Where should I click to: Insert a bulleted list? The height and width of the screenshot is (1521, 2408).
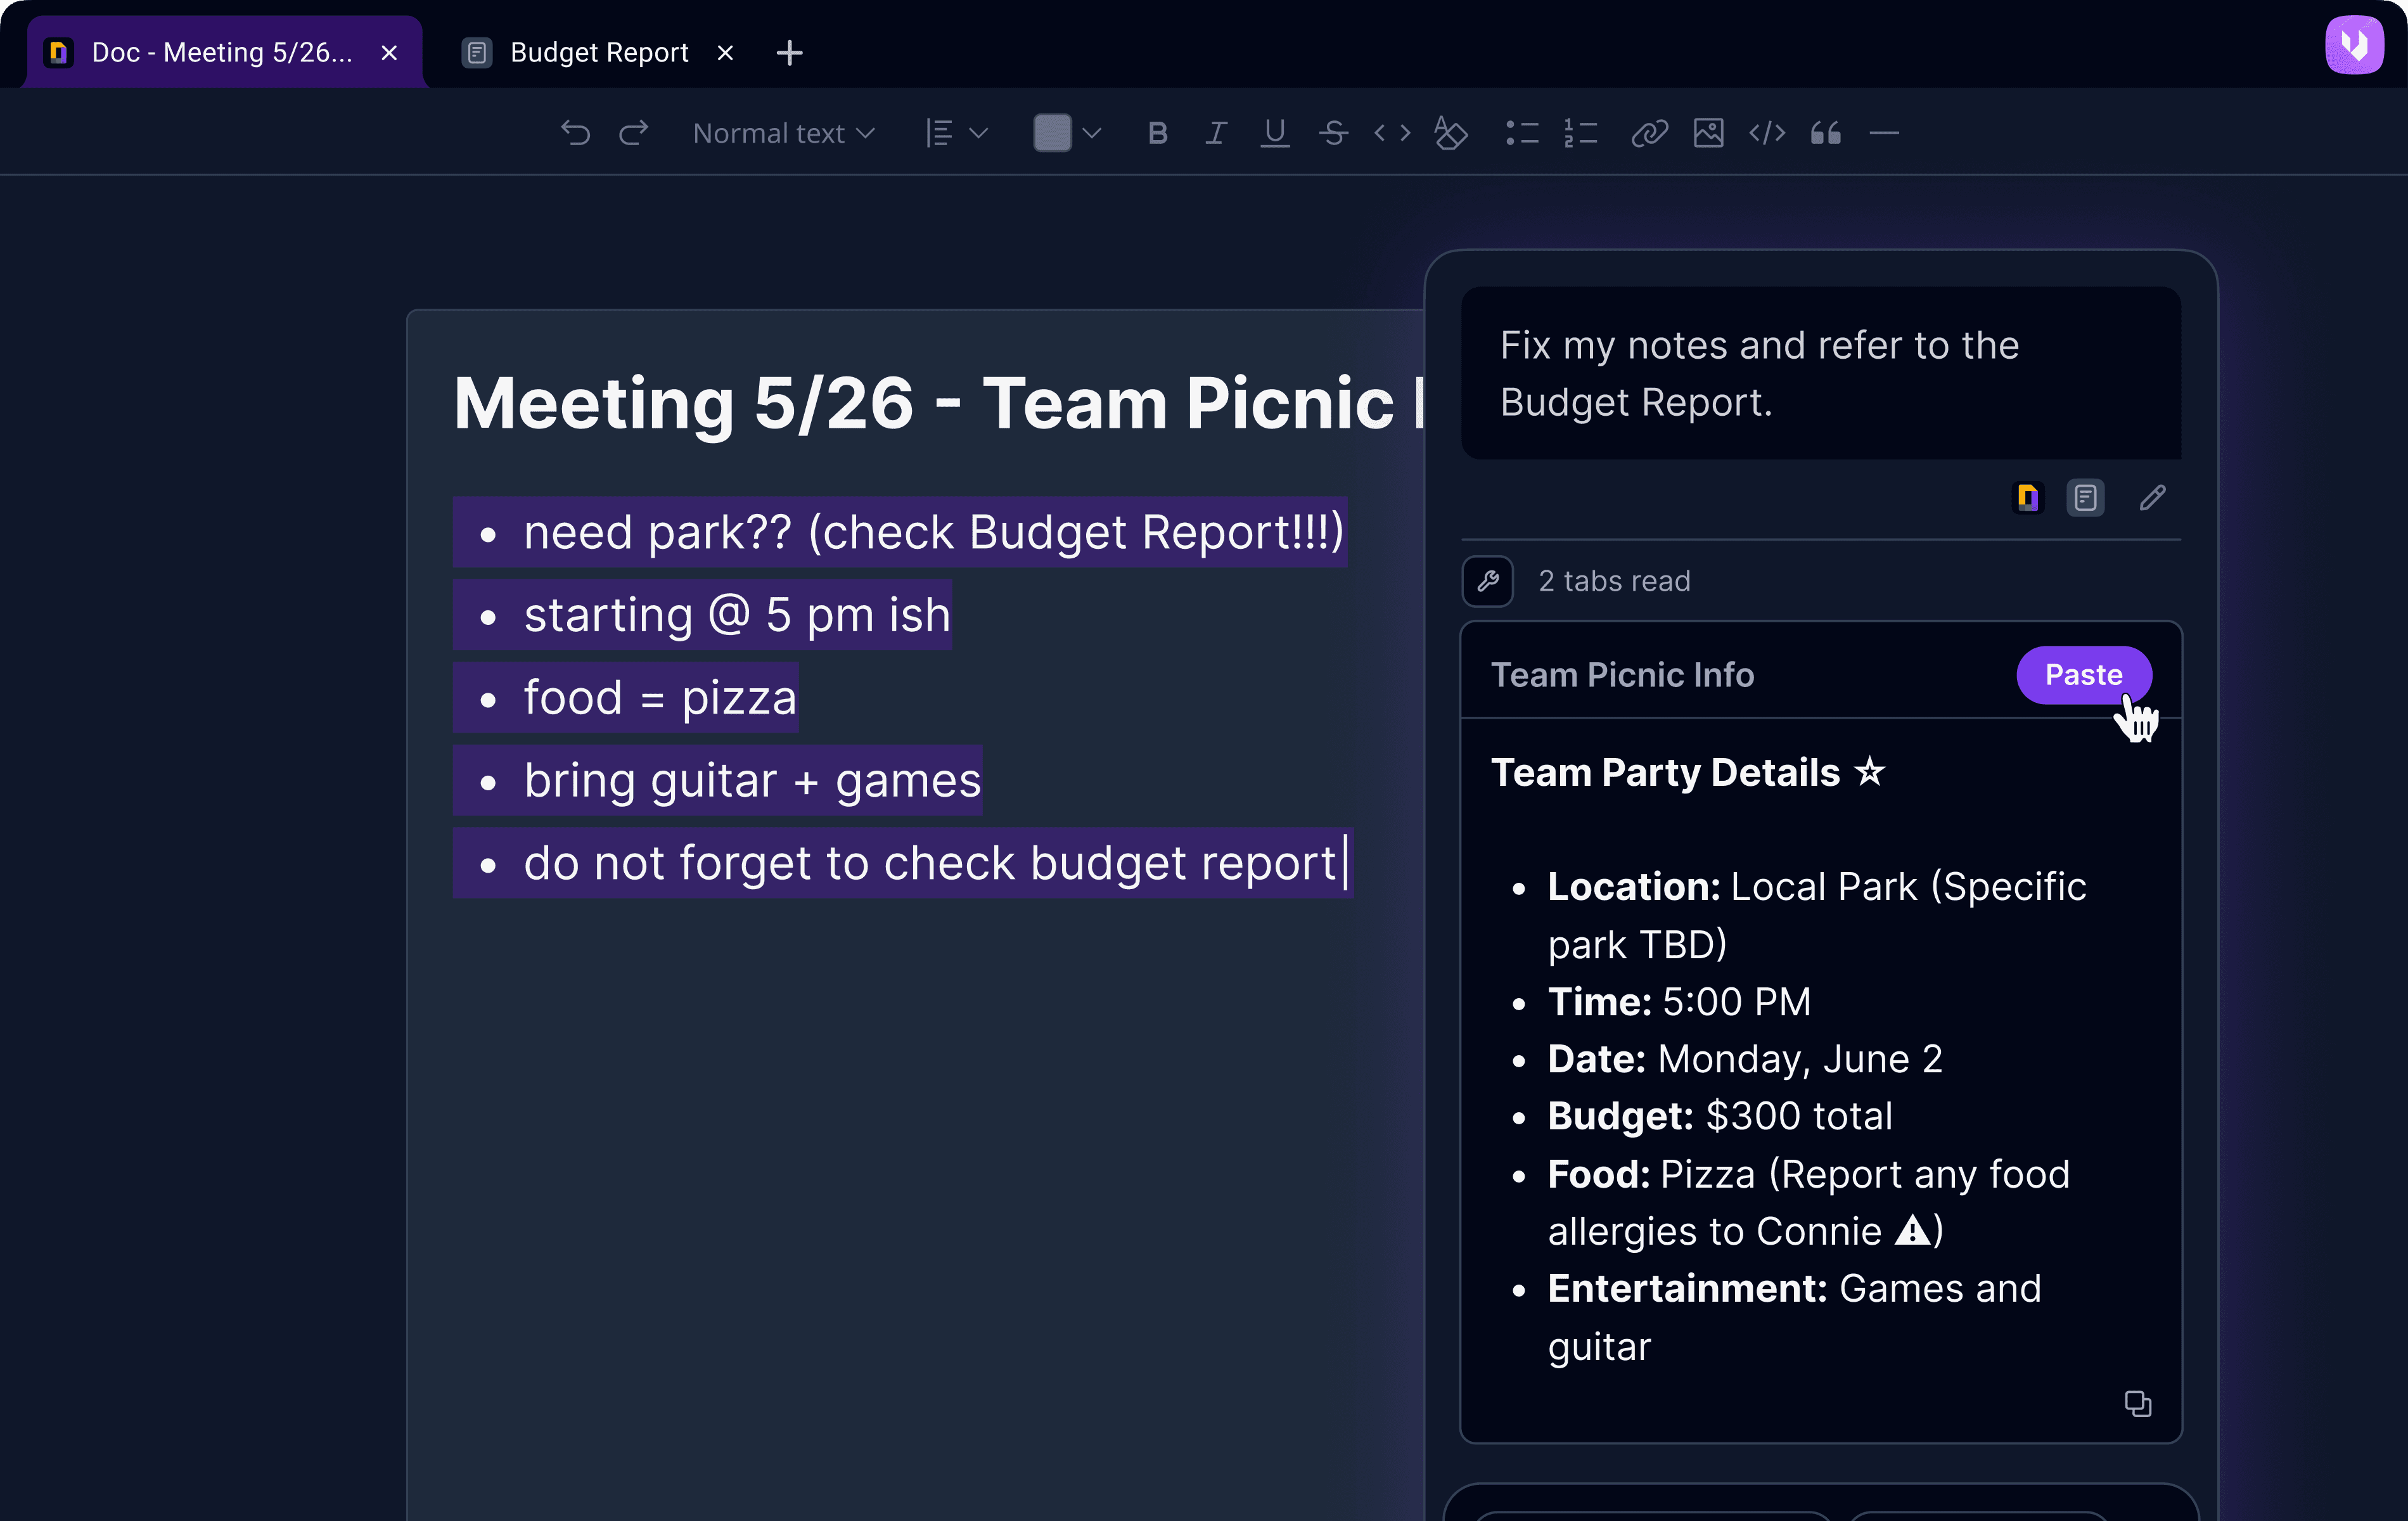1522,133
